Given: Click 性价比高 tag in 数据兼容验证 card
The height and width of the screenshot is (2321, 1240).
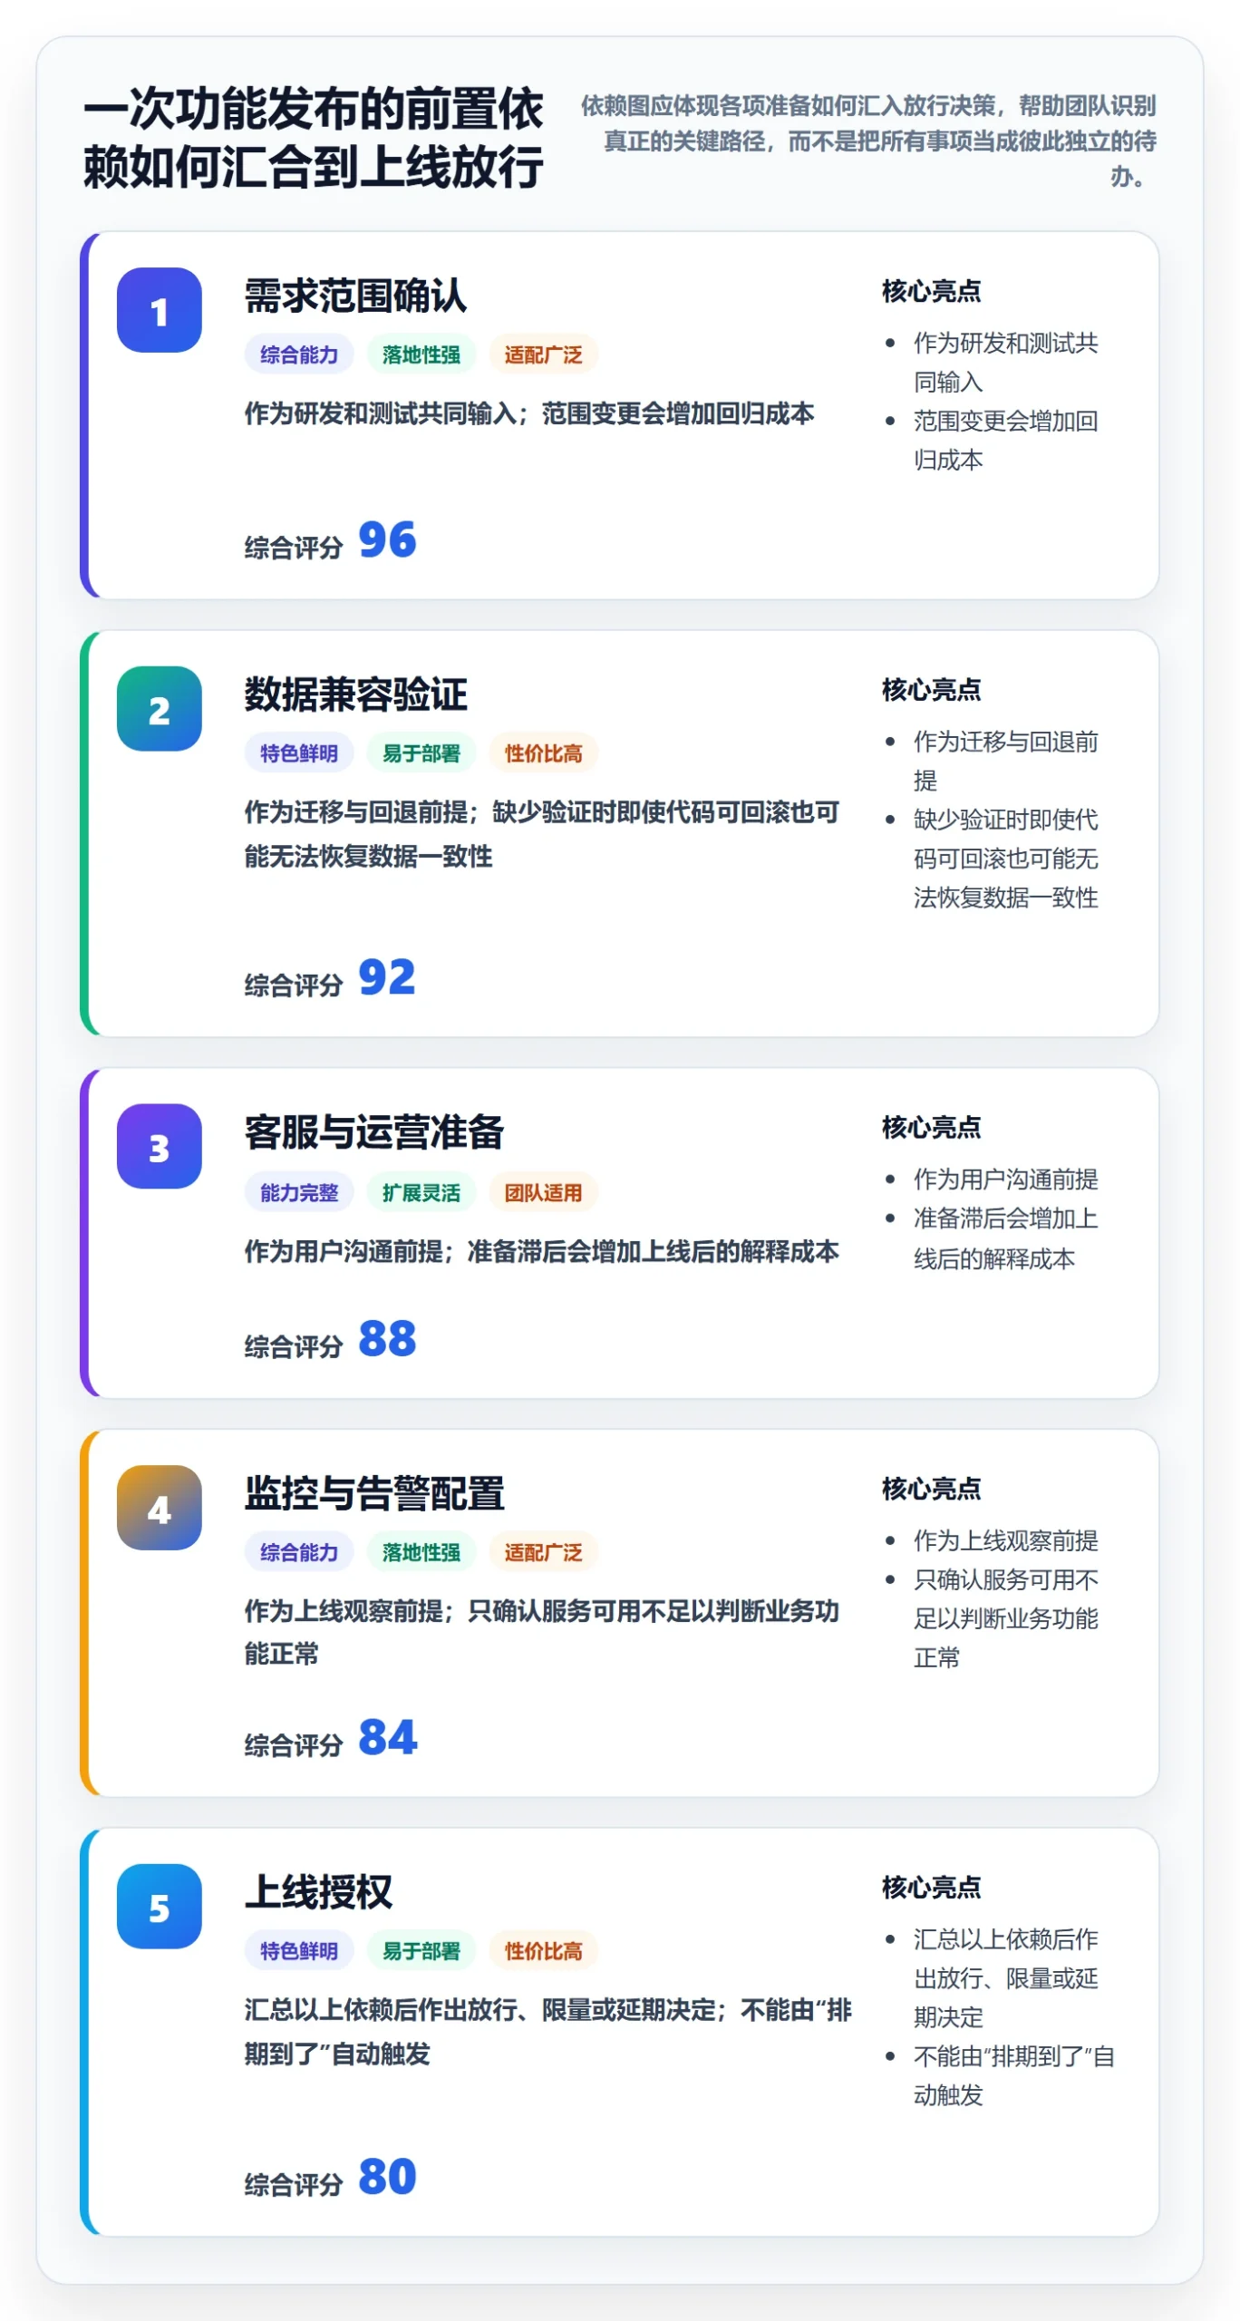Looking at the screenshot, I should 544,753.
